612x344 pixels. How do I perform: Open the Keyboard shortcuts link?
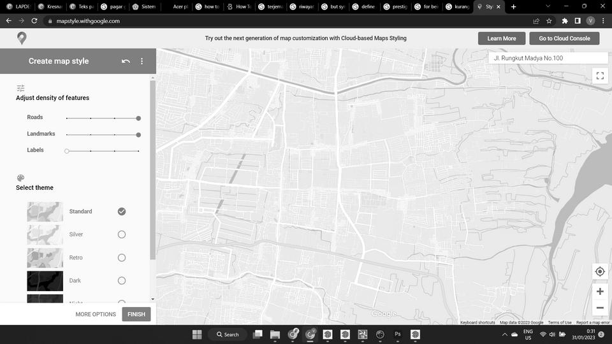click(x=477, y=322)
